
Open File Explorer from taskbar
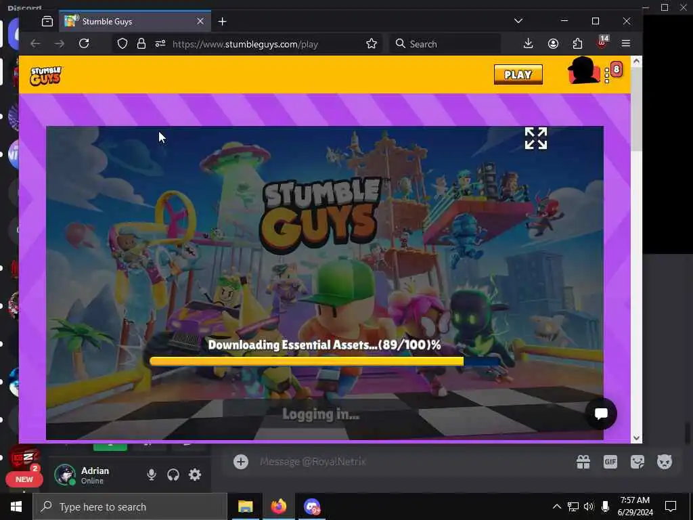pos(245,506)
